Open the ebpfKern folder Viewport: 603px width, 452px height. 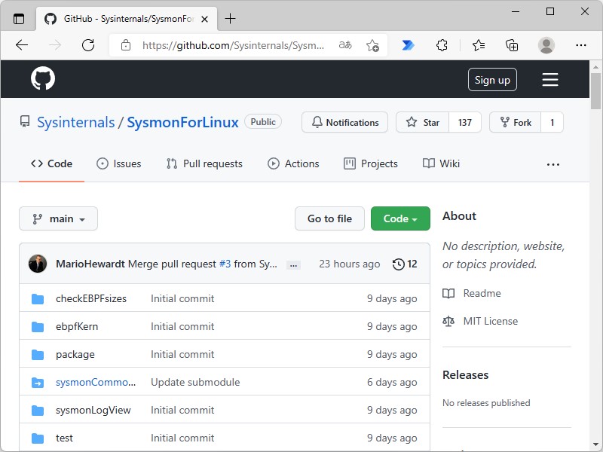pyautogui.click(x=77, y=327)
